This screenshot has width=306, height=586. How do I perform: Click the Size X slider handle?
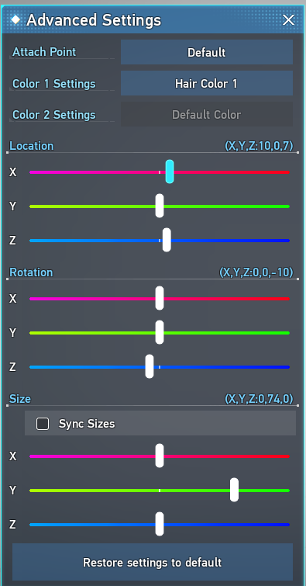(160, 456)
